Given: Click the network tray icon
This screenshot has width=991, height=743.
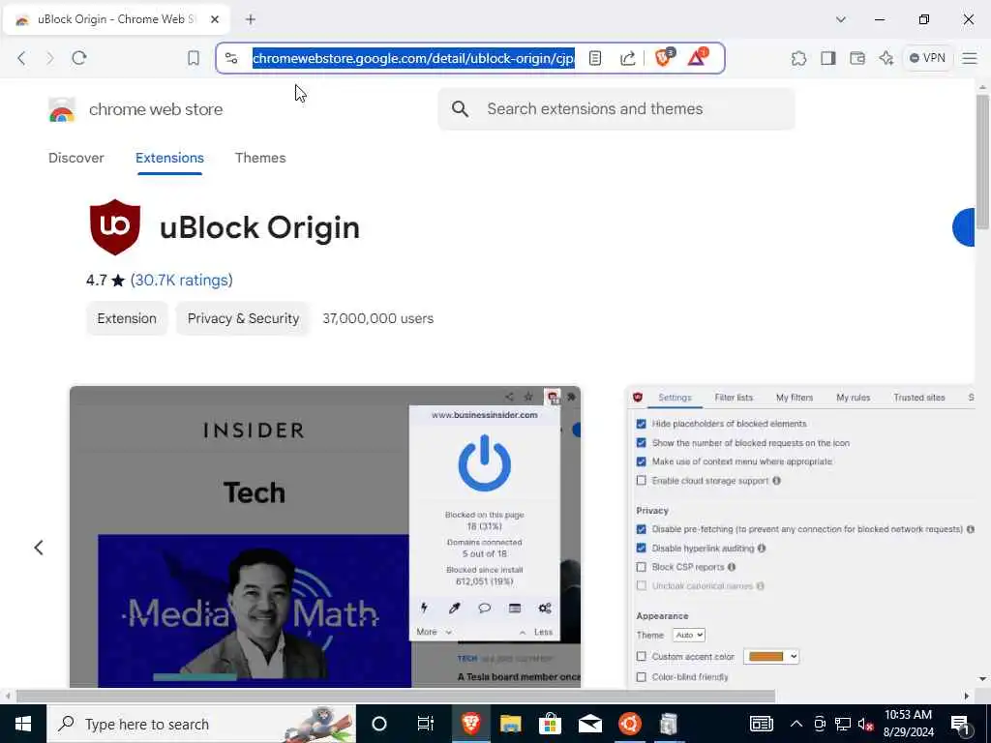Looking at the screenshot, I should [843, 724].
